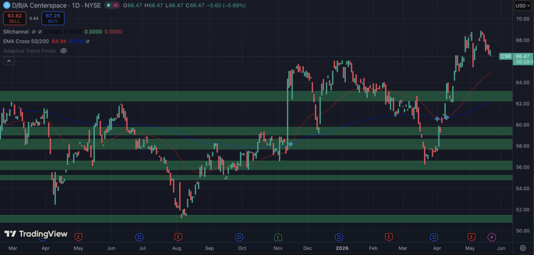Click green resistance zone near 63.00
Screen dimensions: 534x255
coord(256,96)
